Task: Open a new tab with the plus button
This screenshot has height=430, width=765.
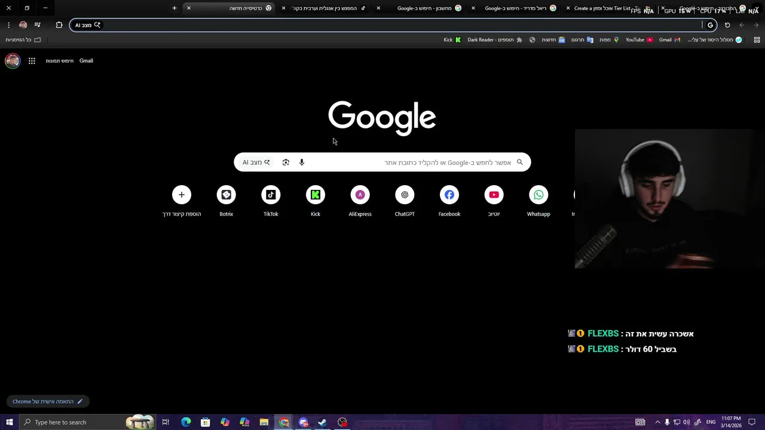Action: [175, 8]
